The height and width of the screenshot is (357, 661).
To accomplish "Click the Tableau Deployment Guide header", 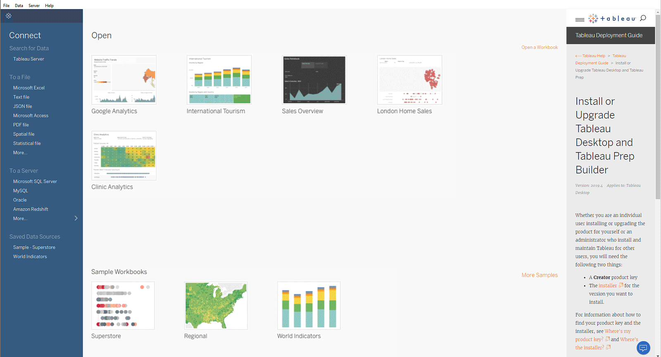I will [609, 36].
